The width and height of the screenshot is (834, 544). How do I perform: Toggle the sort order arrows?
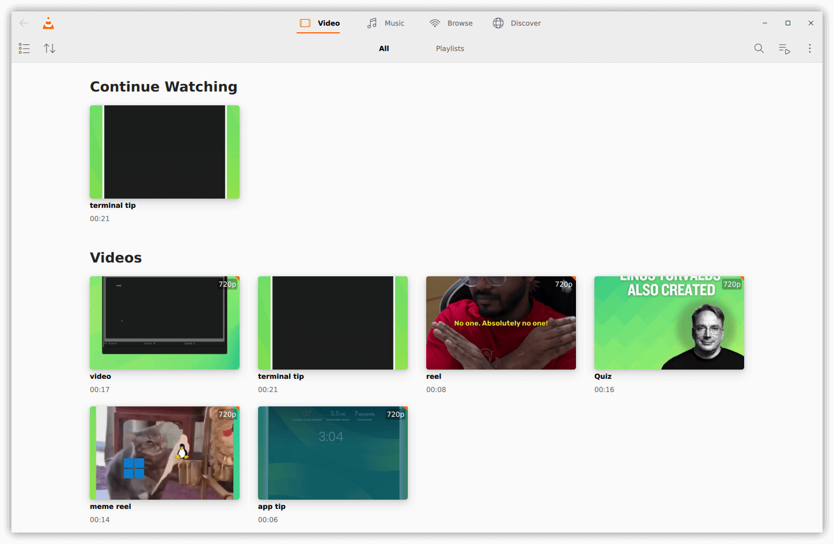[x=50, y=48]
